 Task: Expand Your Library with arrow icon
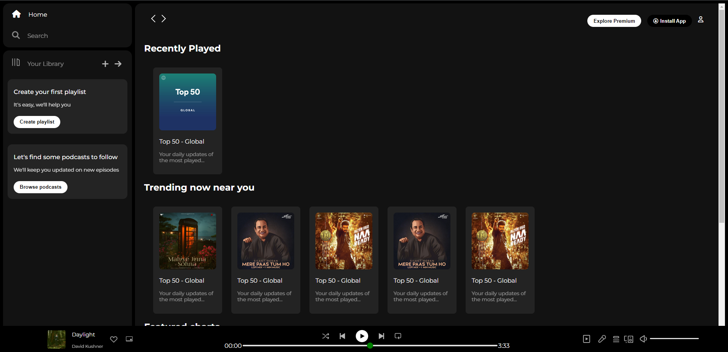point(118,64)
